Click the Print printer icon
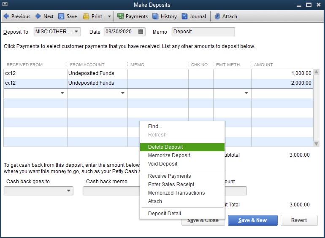 86,16
